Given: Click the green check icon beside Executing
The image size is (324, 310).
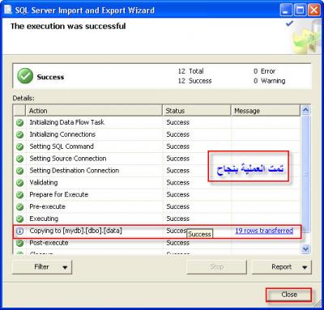Looking at the screenshot, I should pyautogui.click(x=19, y=219).
